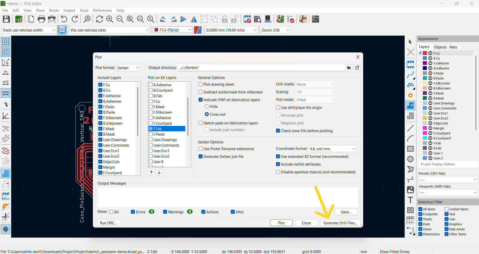Select the Route tracks tool
The width and height of the screenshot is (479, 254).
point(410,75)
